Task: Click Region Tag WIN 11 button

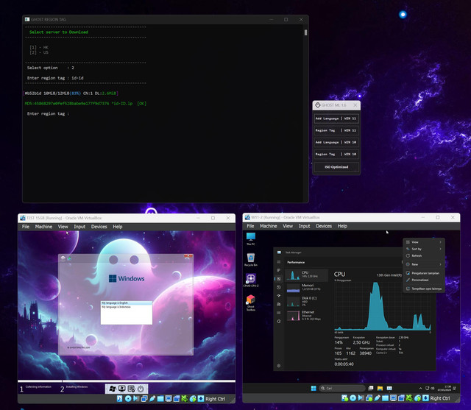Action: click(x=336, y=130)
